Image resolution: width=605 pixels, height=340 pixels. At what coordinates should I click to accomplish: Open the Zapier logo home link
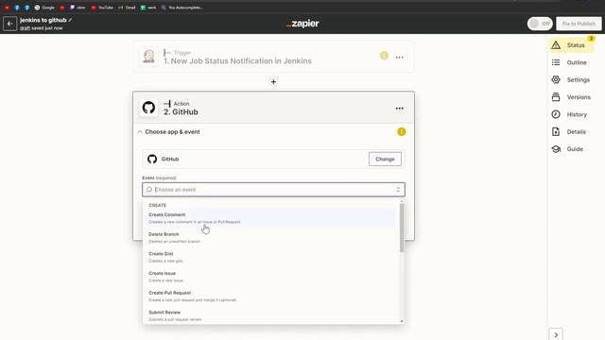coord(302,24)
